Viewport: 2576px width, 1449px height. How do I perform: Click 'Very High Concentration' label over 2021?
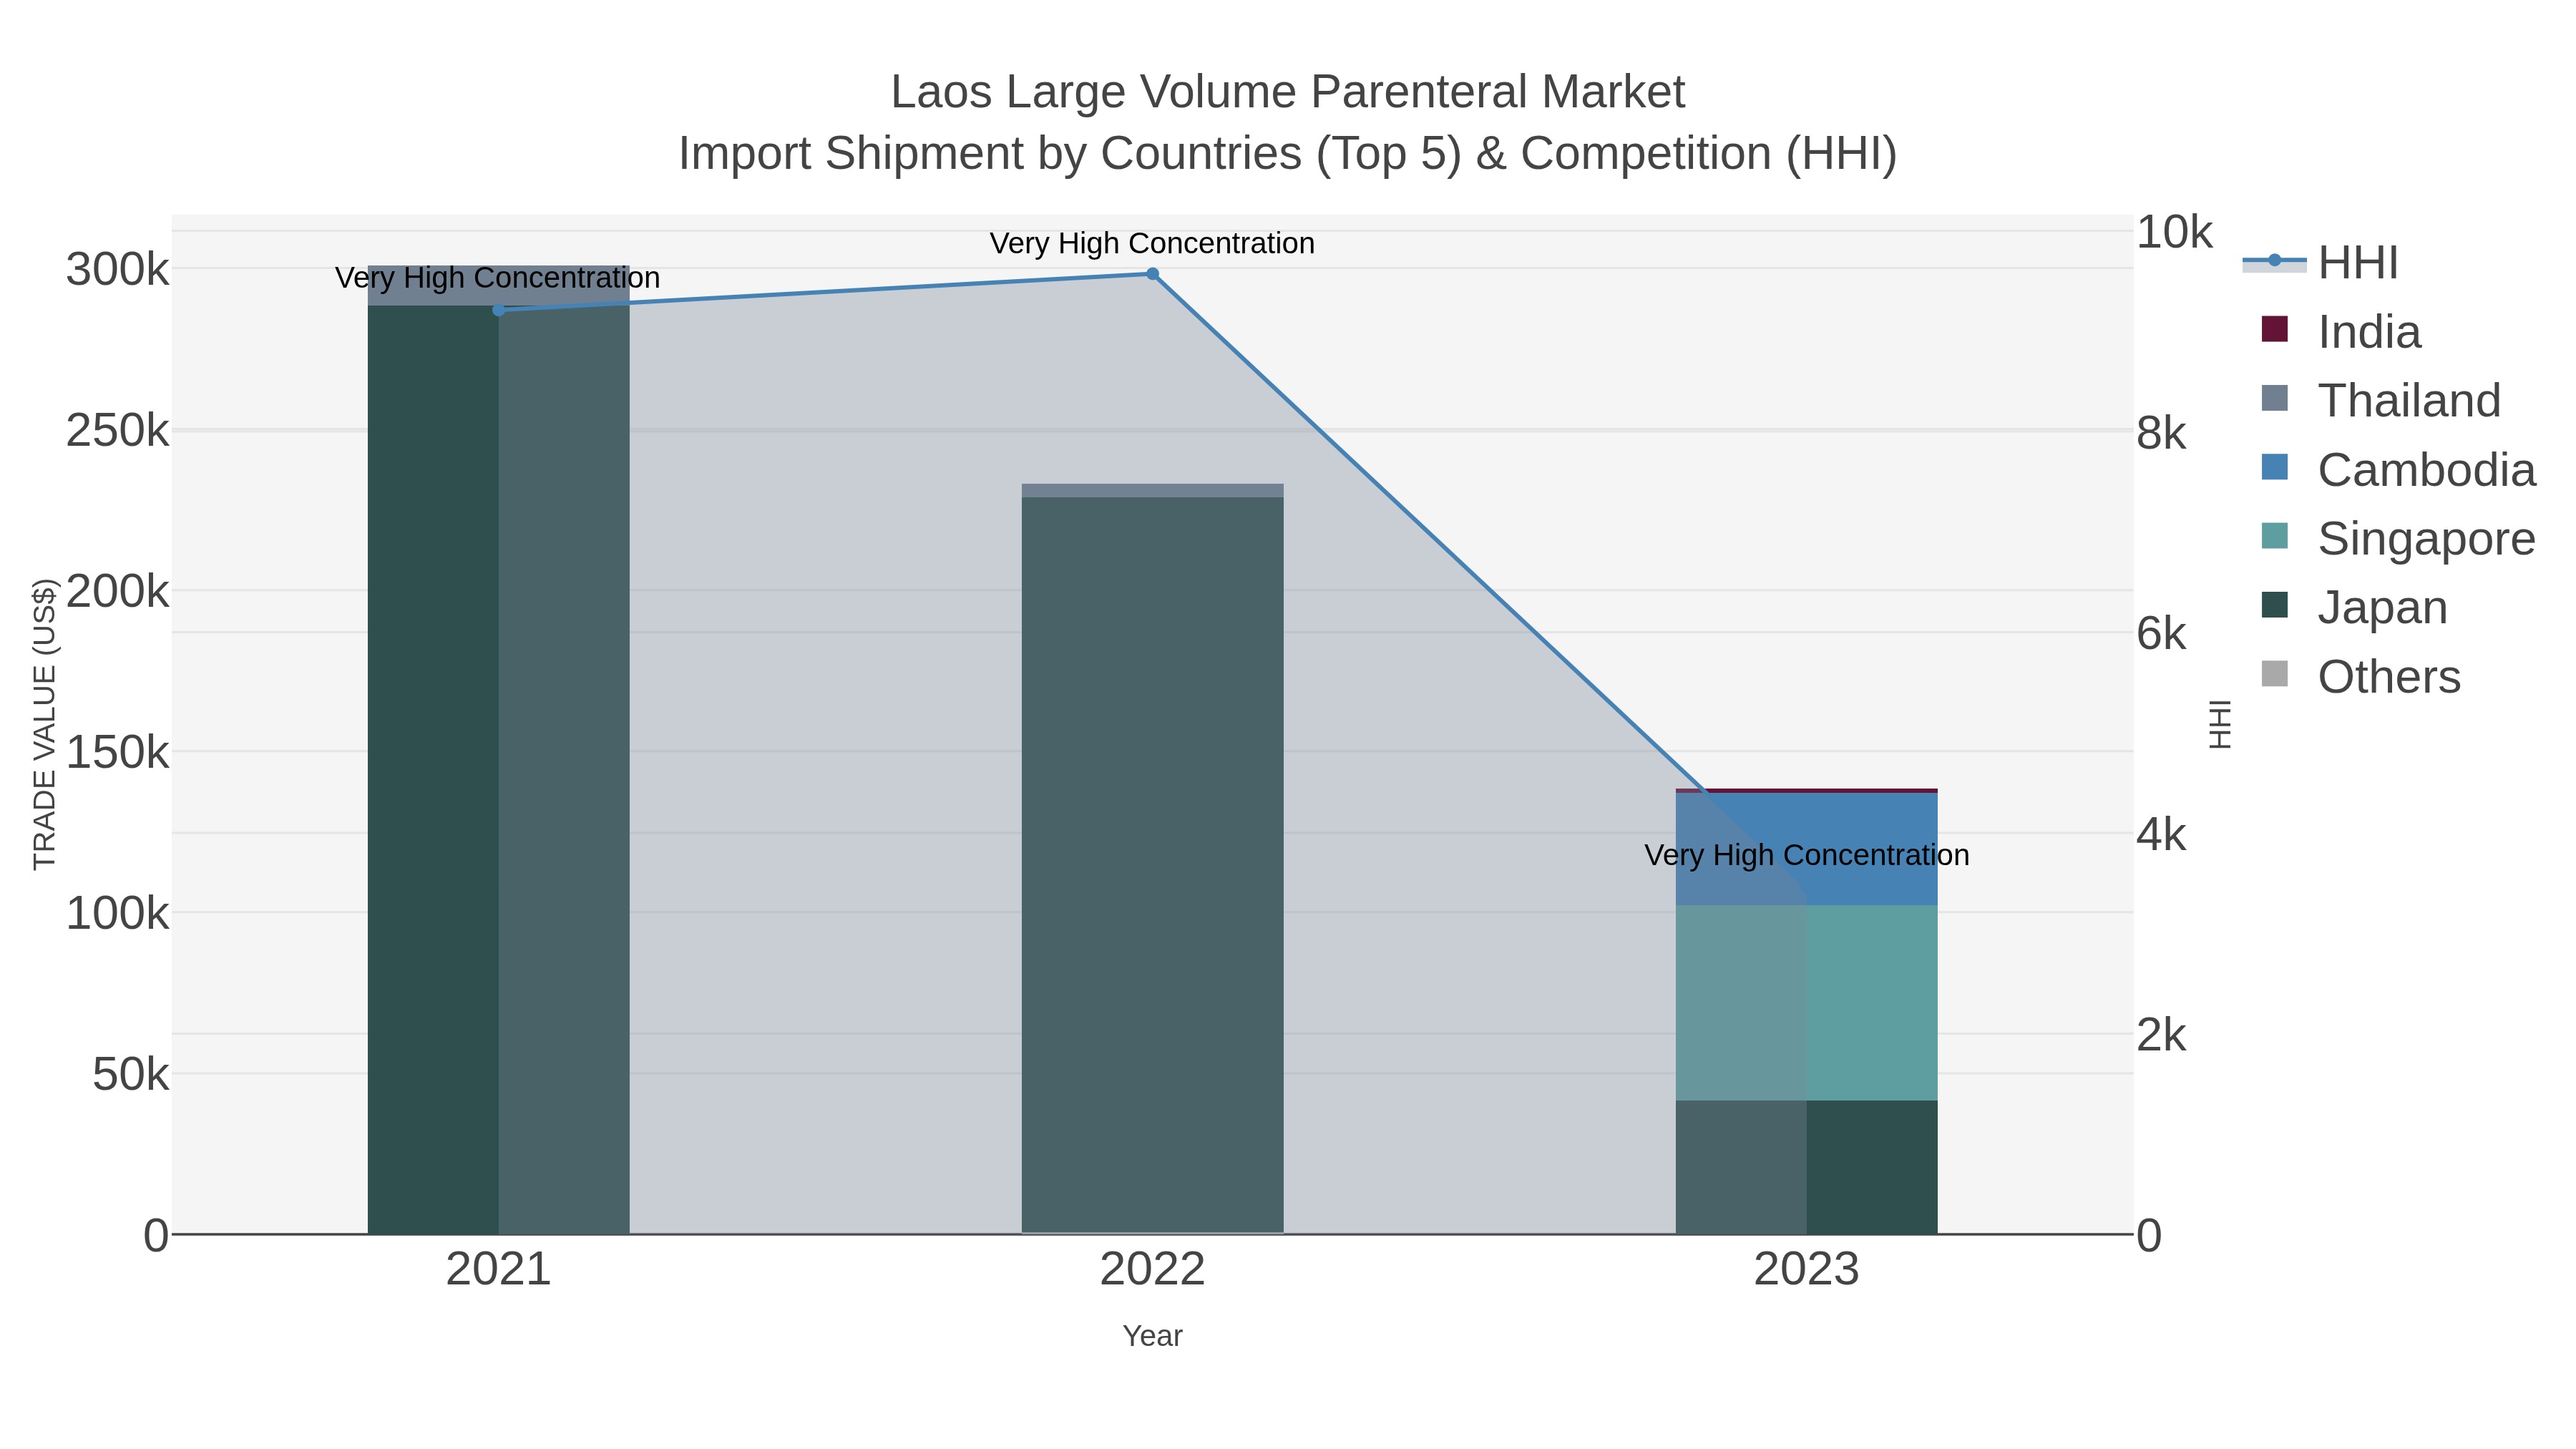point(498,278)
